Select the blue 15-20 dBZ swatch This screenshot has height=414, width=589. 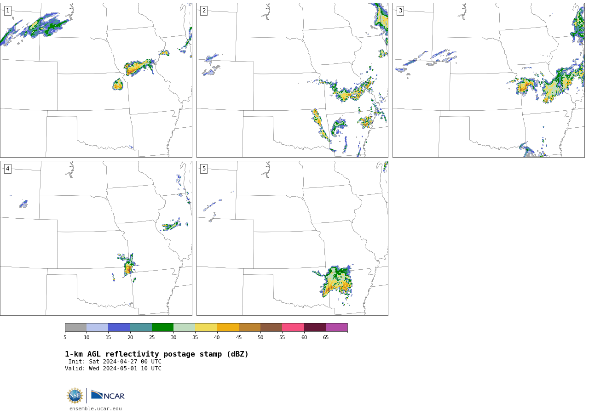click(119, 327)
